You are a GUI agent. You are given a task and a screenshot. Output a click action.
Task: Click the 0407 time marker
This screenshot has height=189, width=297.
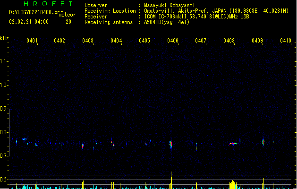[201, 41]
